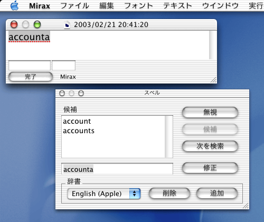264x222 pixels.
Task: Open the 編集 menu
Action: coord(107,6)
